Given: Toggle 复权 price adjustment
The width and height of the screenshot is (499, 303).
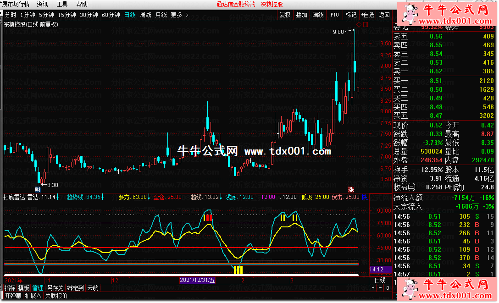Looking at the screenshot, I should point(285,15).
